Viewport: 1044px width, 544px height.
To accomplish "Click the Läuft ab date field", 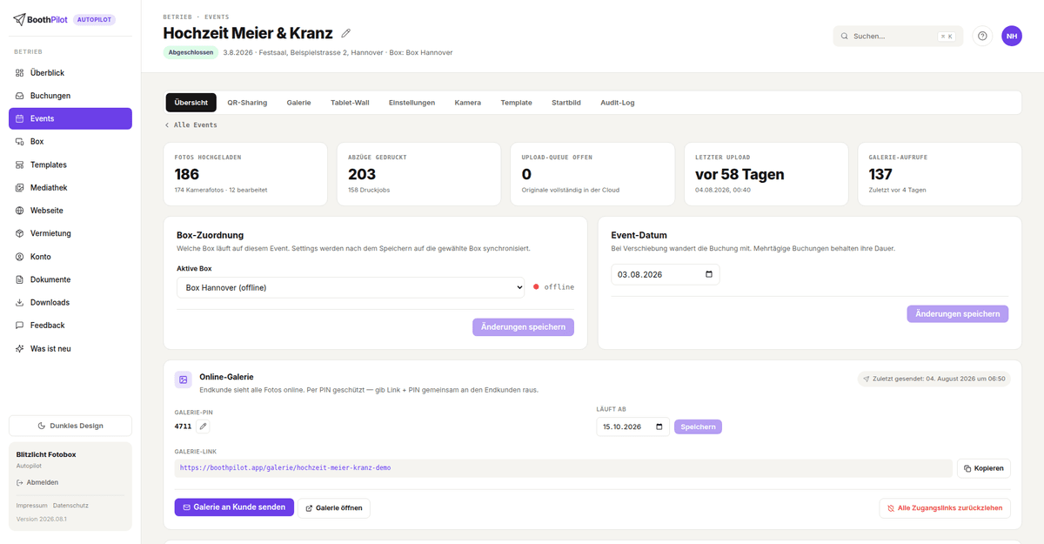I will (x=632, y=426).
